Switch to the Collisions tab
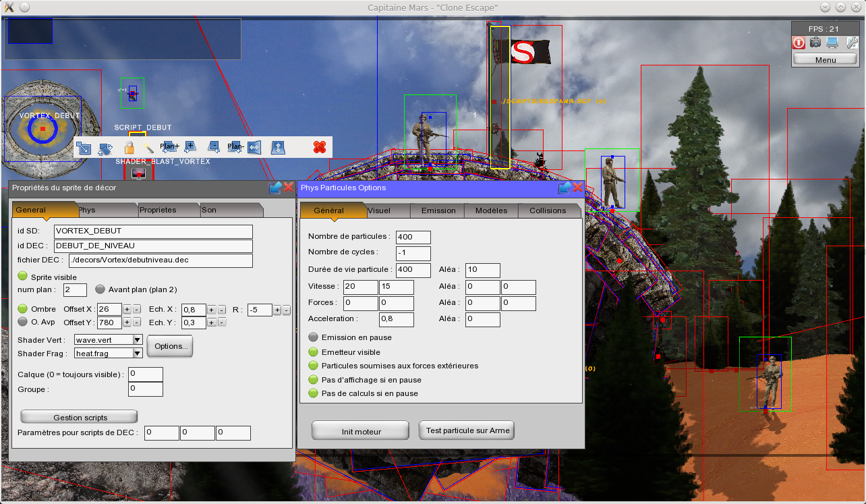The width and height of the screenshot is (866, 504). (549, 211)
